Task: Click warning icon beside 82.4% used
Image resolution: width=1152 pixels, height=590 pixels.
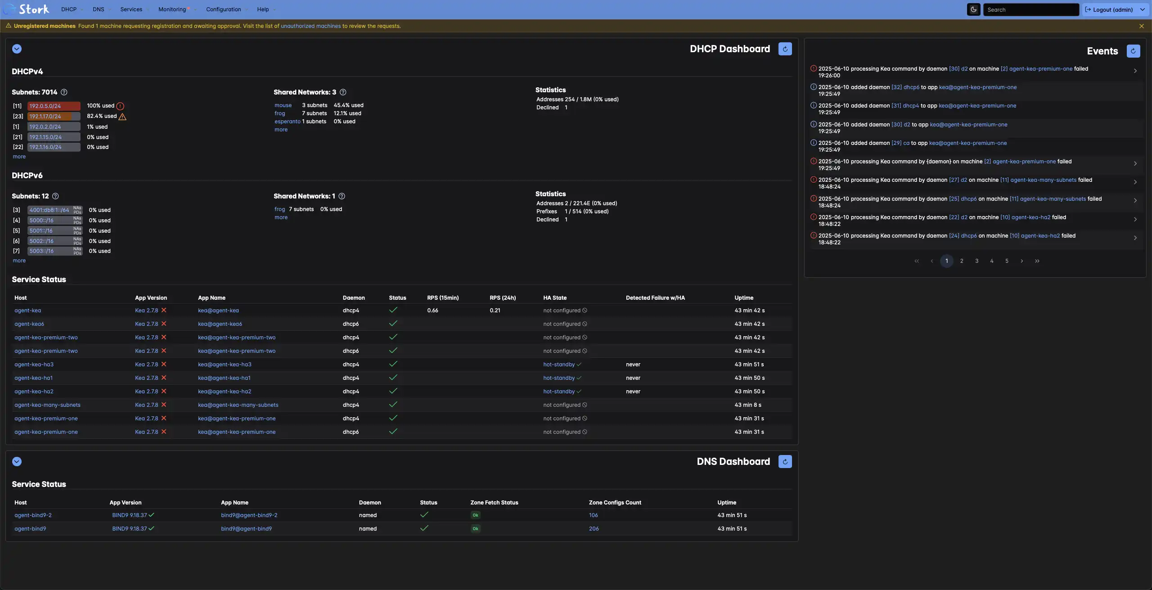Action: [122, 117]
